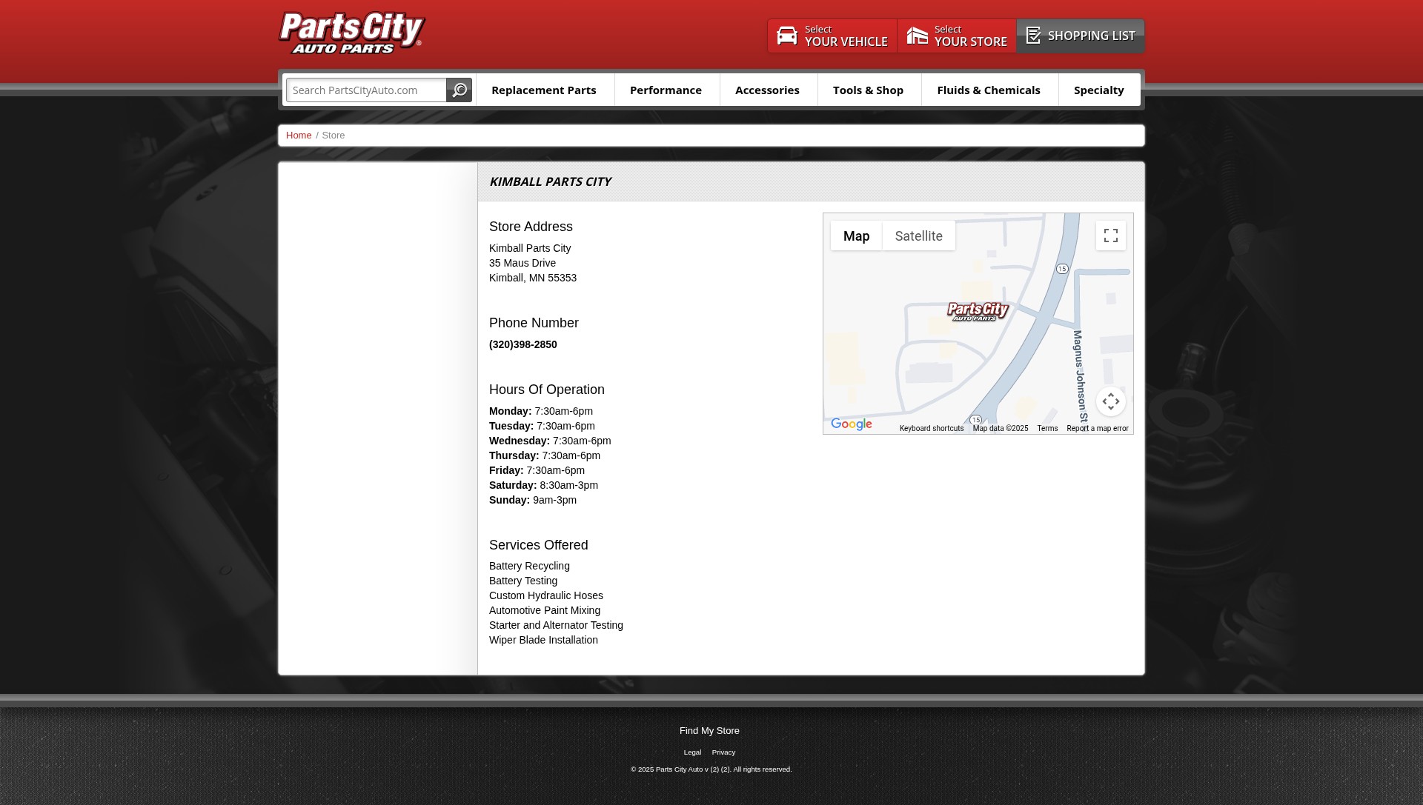Open the Replacement Parts menu

point(544,90)
